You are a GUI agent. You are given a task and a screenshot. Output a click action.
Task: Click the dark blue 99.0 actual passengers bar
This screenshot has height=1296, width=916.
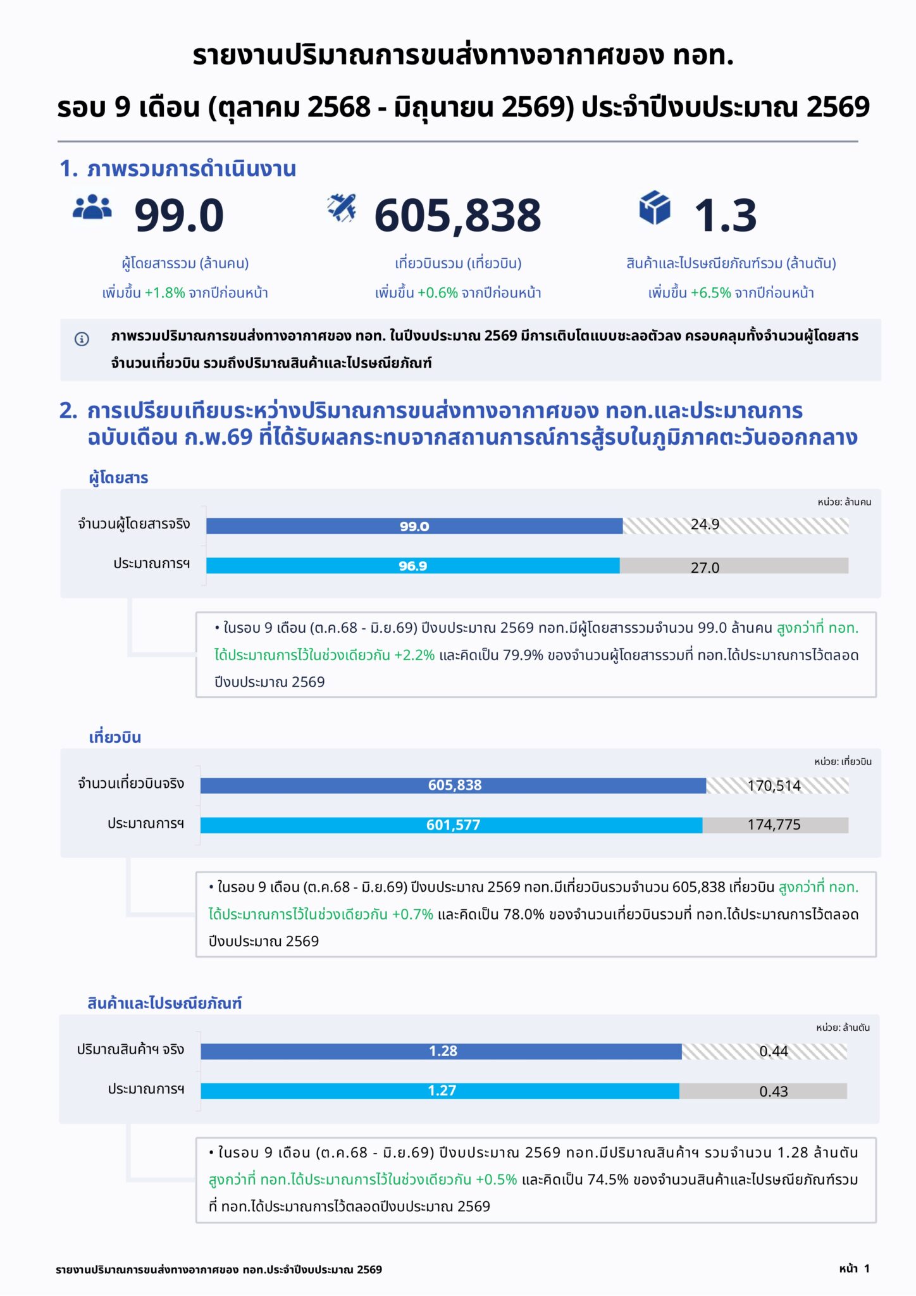(x=414, y=526)
